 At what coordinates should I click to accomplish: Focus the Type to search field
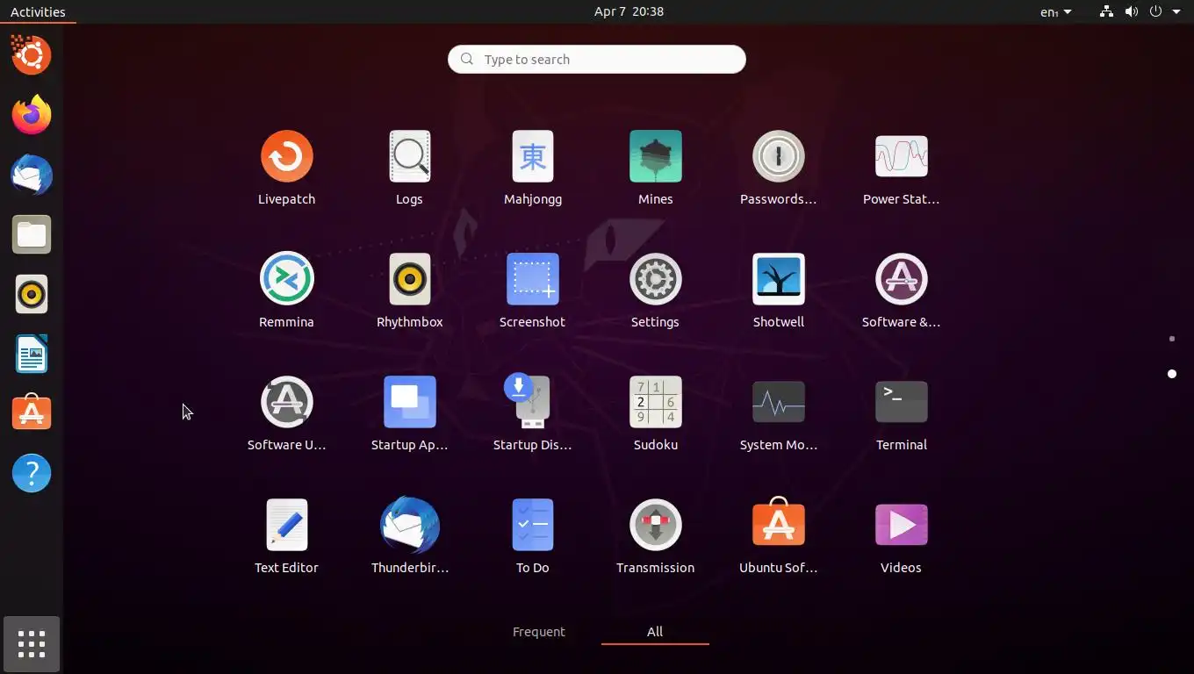click(597, 59)
